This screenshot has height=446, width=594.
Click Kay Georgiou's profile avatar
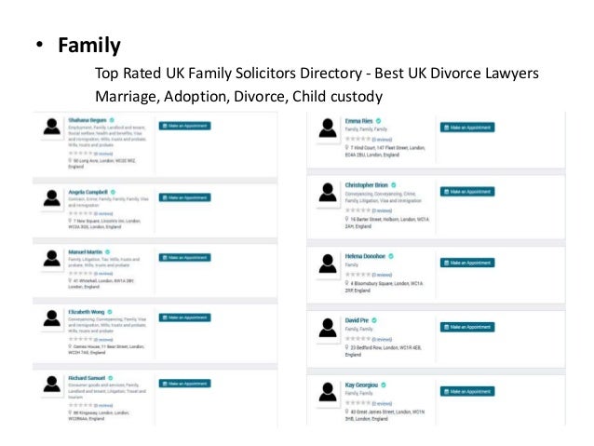328,392
